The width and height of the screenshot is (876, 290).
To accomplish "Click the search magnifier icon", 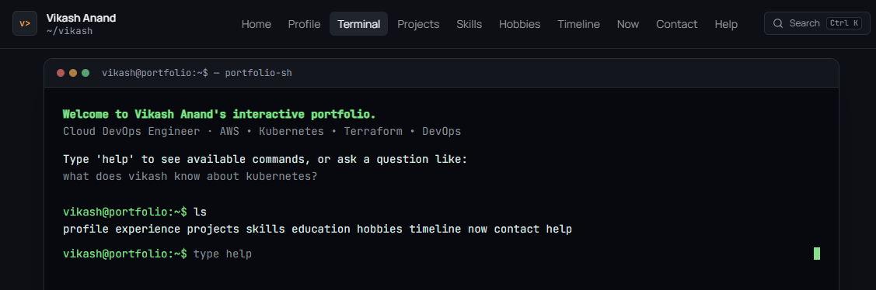I will click(777, 23).
